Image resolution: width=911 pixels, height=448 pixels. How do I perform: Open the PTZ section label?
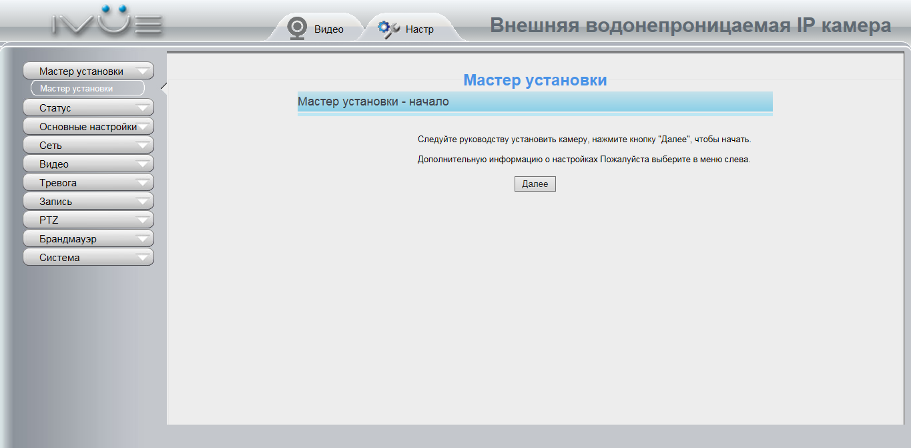(49, 220)
